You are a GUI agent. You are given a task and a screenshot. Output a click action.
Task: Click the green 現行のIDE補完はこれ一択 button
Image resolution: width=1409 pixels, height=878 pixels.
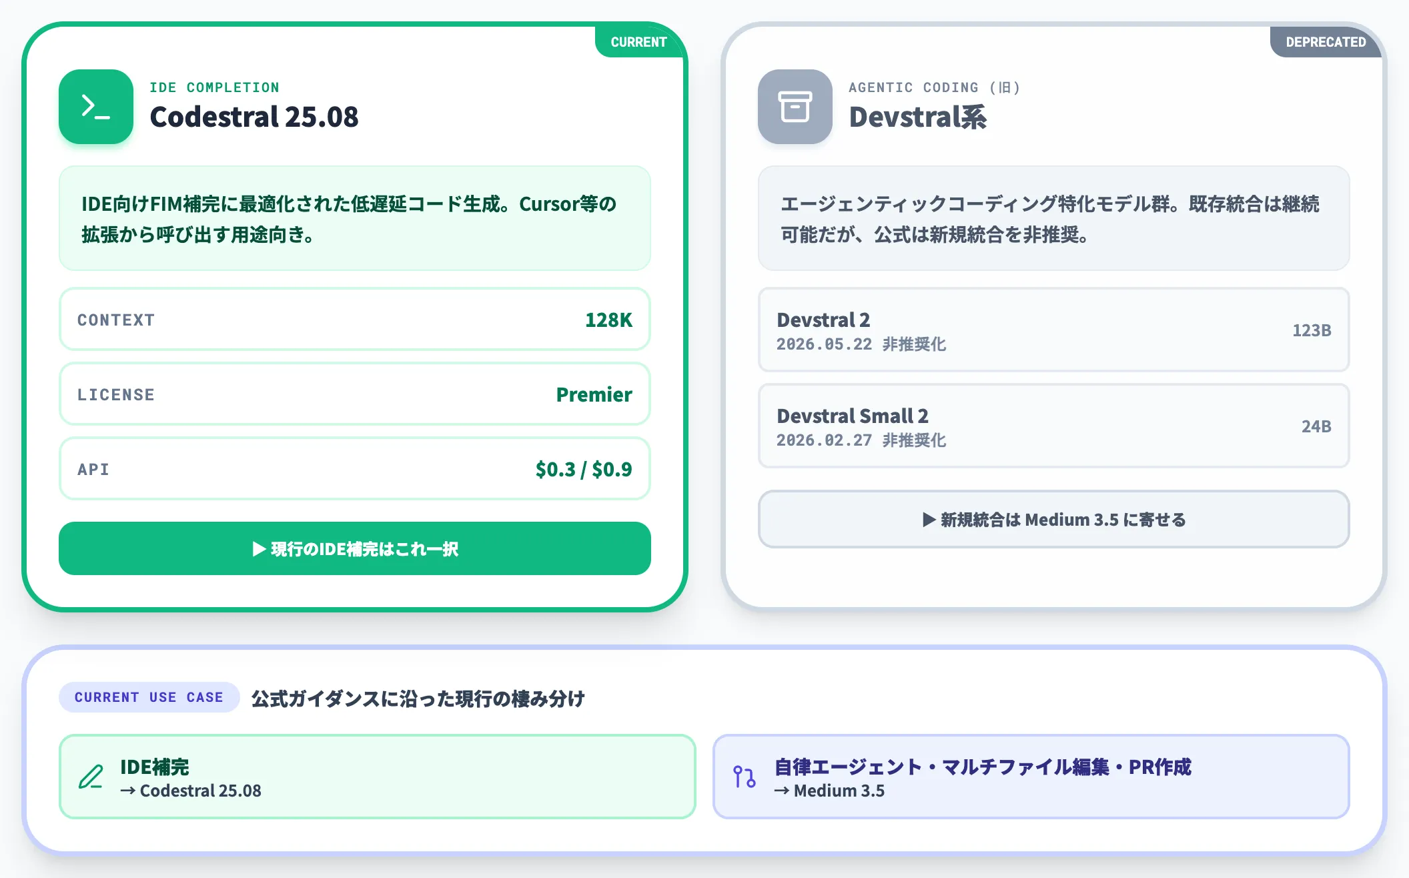point(355,548)
